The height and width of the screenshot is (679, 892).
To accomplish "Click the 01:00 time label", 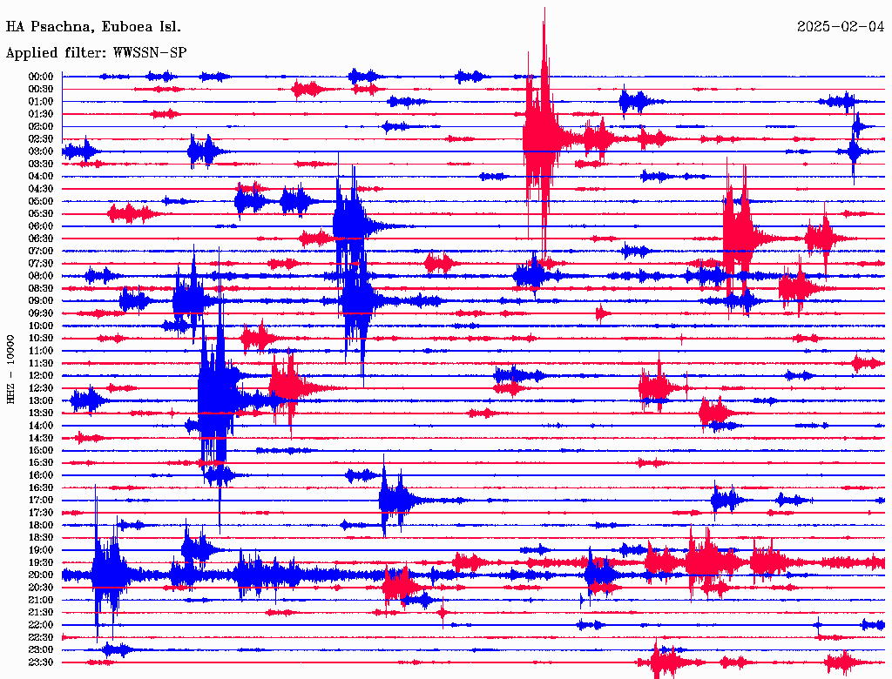I will pos(41,101).
